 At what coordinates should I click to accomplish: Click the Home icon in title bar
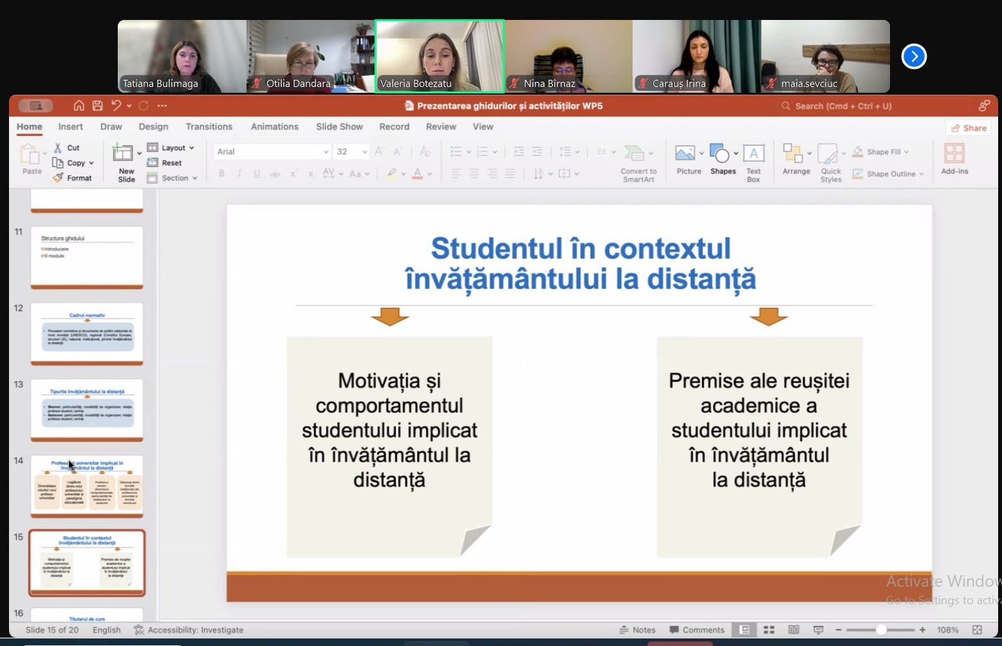pyautogui.click(x=79, y=106)
